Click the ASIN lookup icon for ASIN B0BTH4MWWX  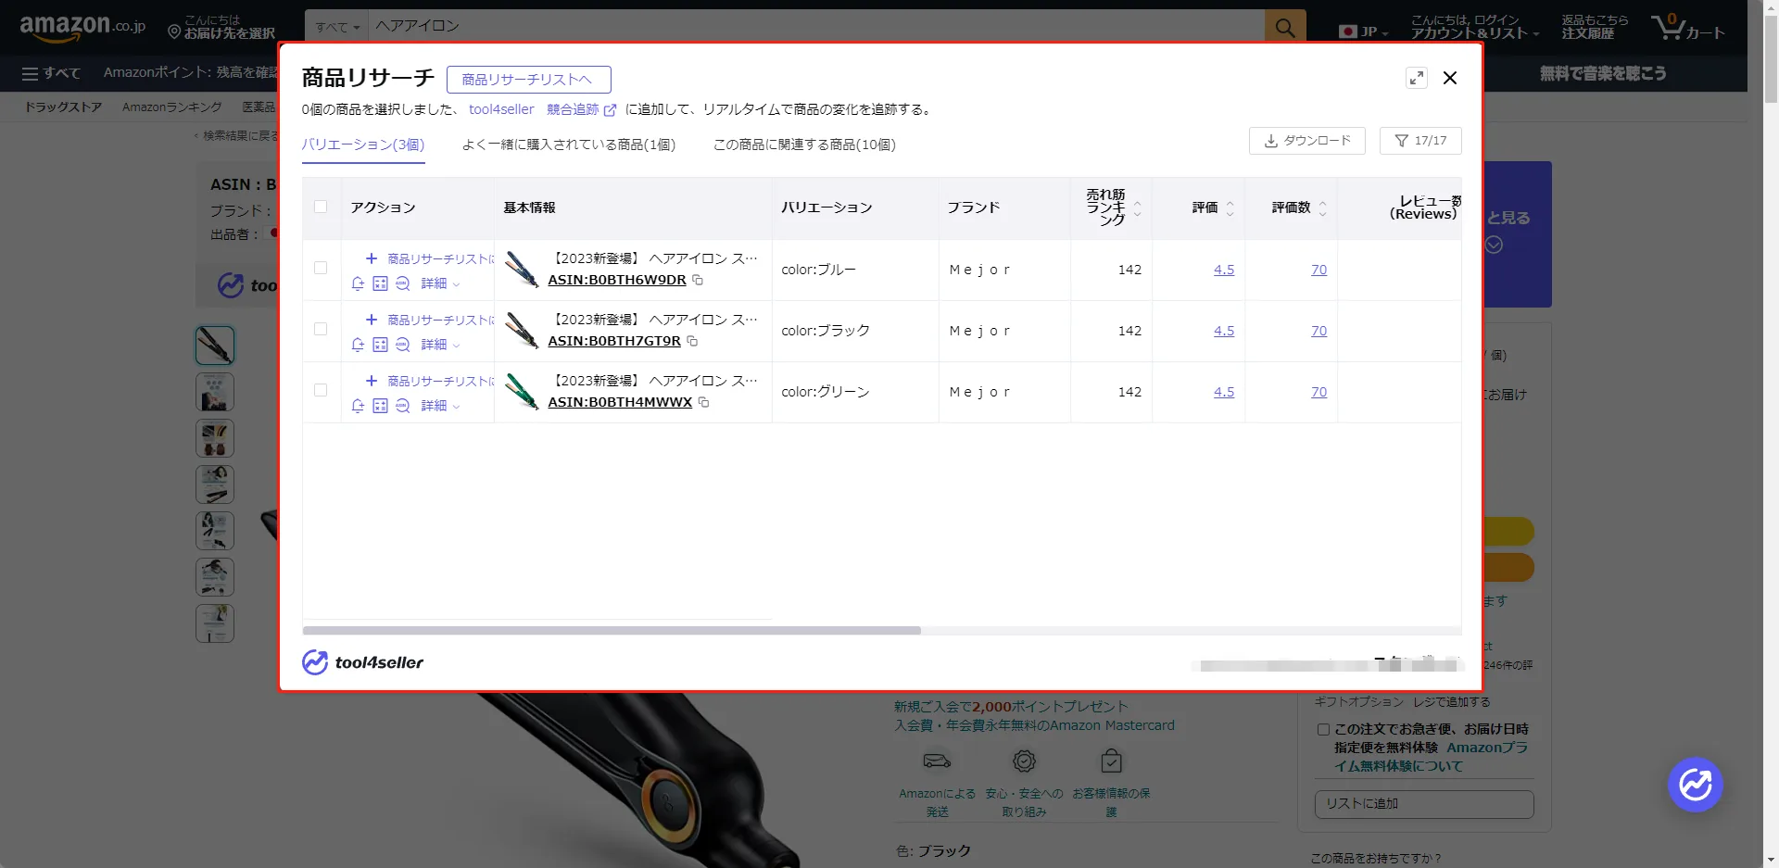tap(402, 406)
